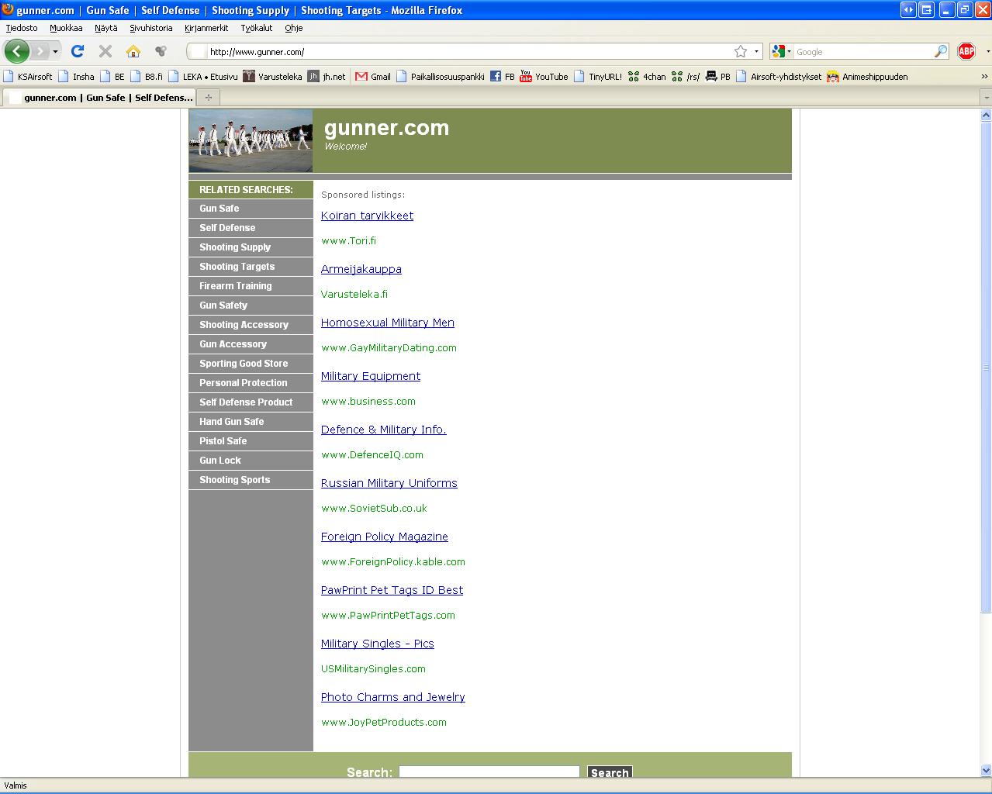Click the vertical scrollbar down arrow
This screenshot has width=992, height=794.
pyautogui.click(x=986, y=771)
